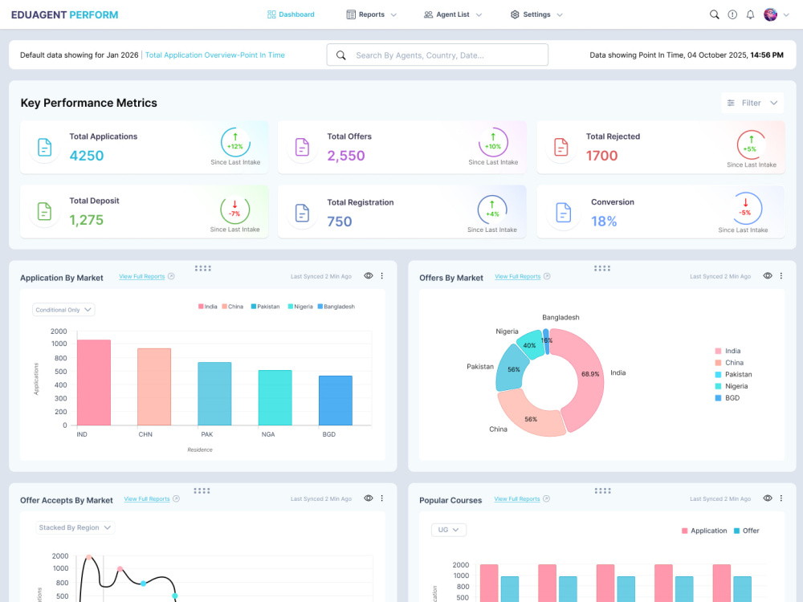Toggle BGD legend entry in Offers By Market

point(728,398)
